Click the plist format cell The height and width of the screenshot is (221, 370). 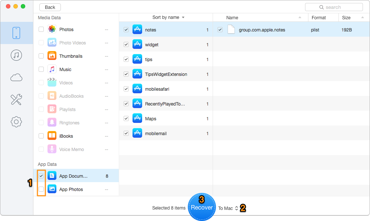(x=315, y=30)
